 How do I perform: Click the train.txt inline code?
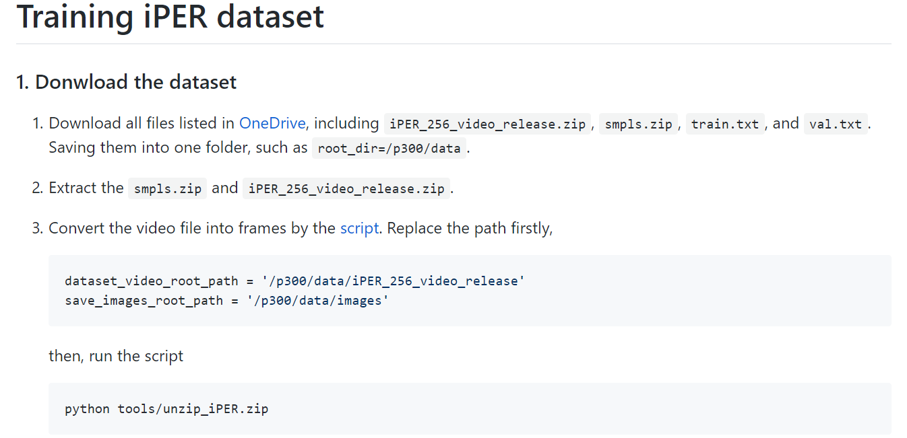pyautogui.click(x=725, y=124)
